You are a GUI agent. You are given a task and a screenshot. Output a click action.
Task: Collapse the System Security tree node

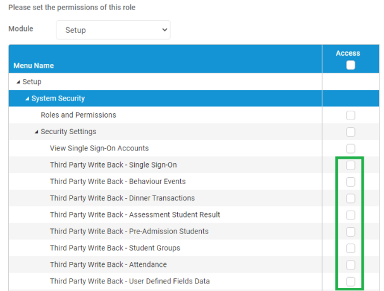tap(27, 99)
